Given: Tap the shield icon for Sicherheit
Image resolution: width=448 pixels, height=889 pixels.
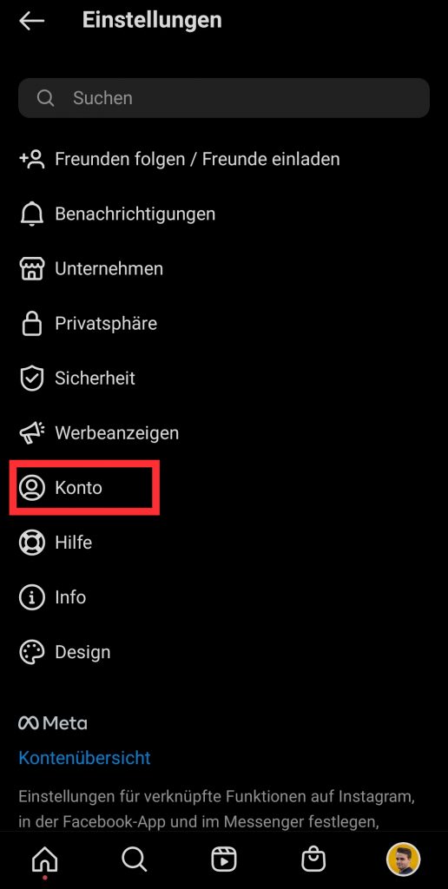Looking at the screenshot, I should (32, 379).
